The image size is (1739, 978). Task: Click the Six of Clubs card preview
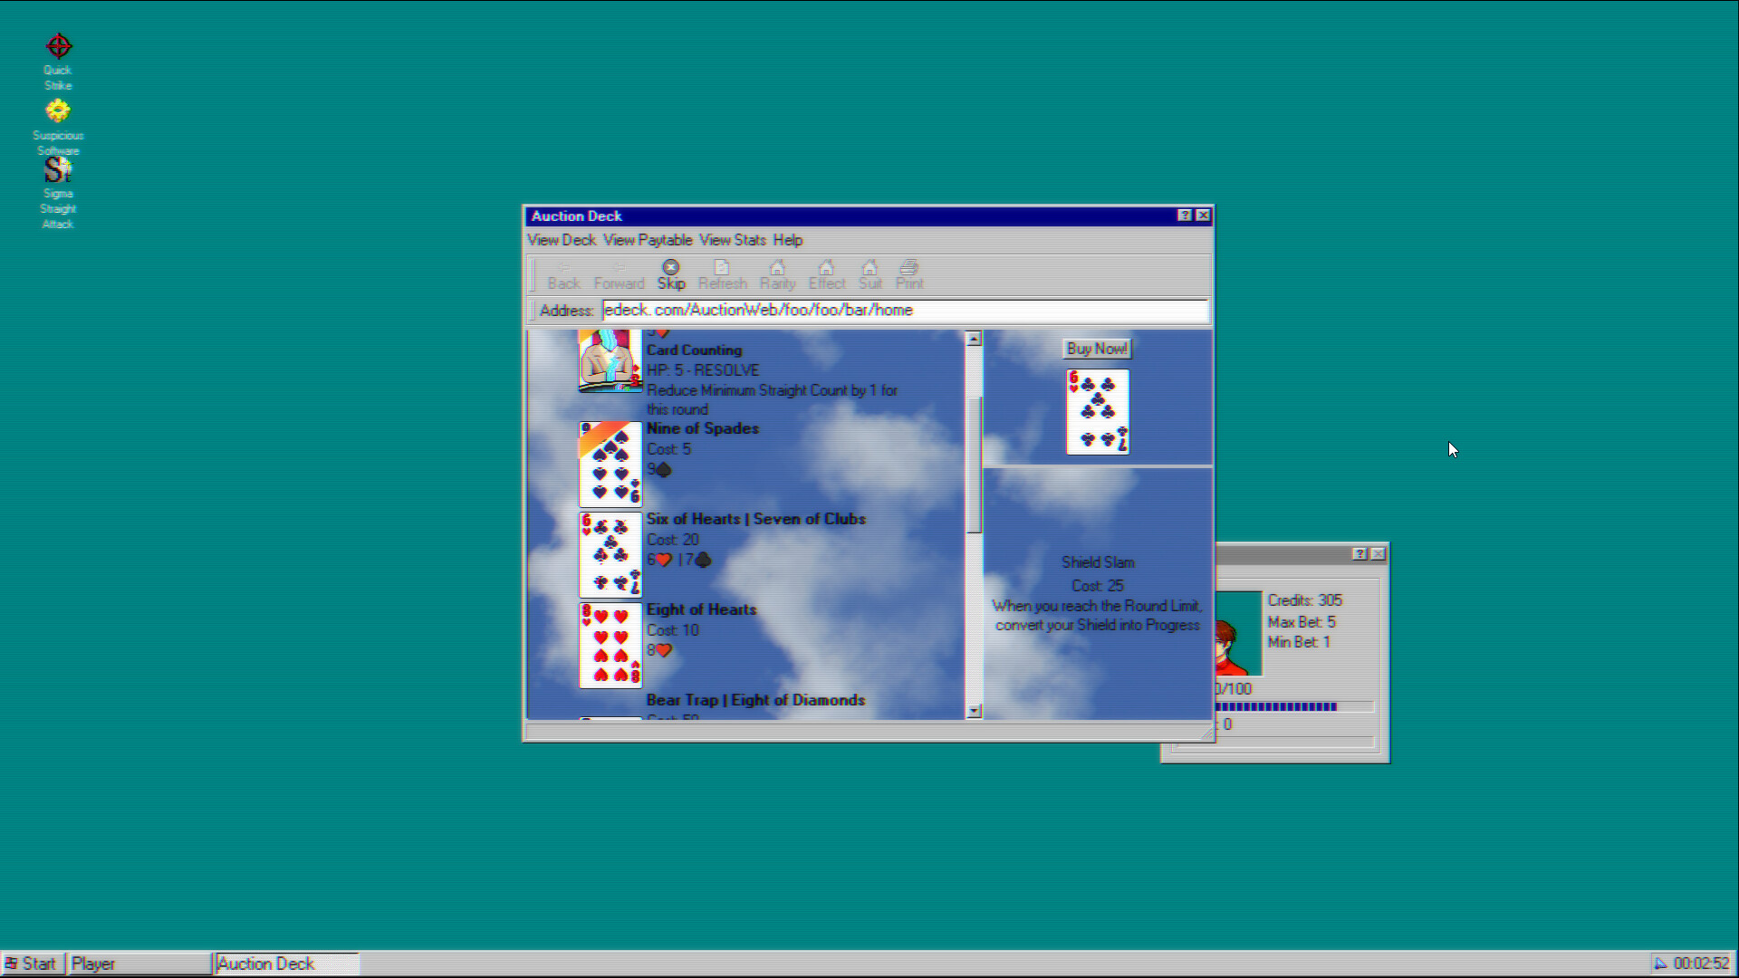point(1097,412)
